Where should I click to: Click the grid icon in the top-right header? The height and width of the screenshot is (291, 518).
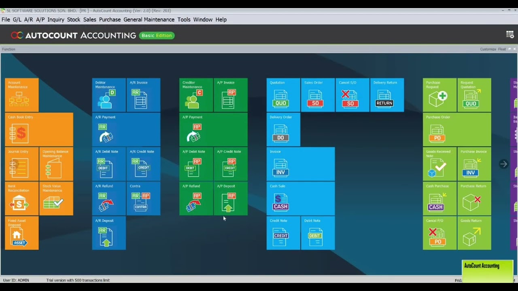510,35
